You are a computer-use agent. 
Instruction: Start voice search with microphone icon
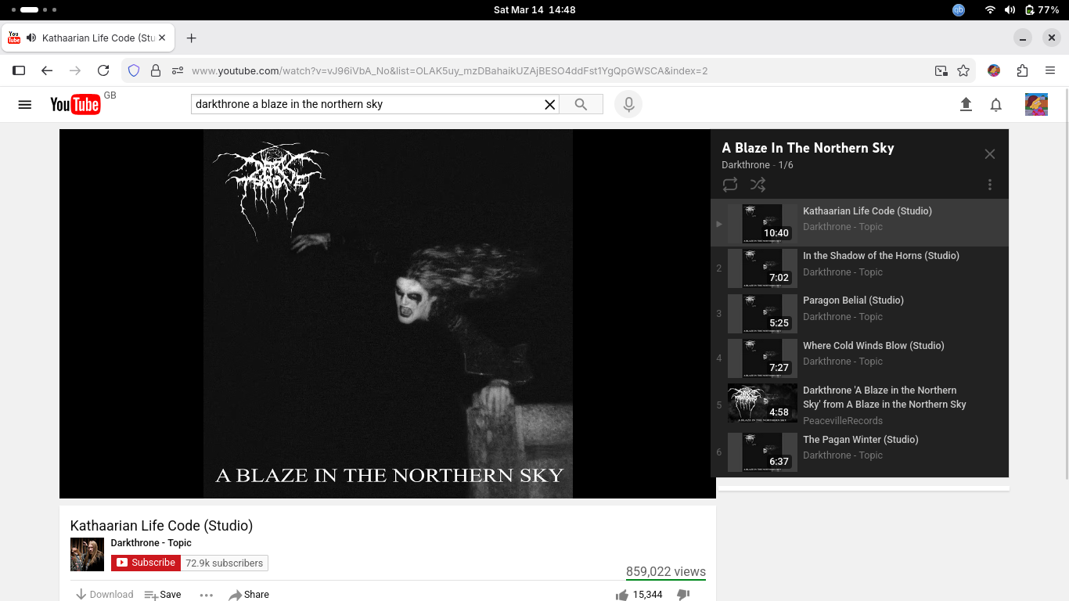pyautogui.click(x=628, y=104)
